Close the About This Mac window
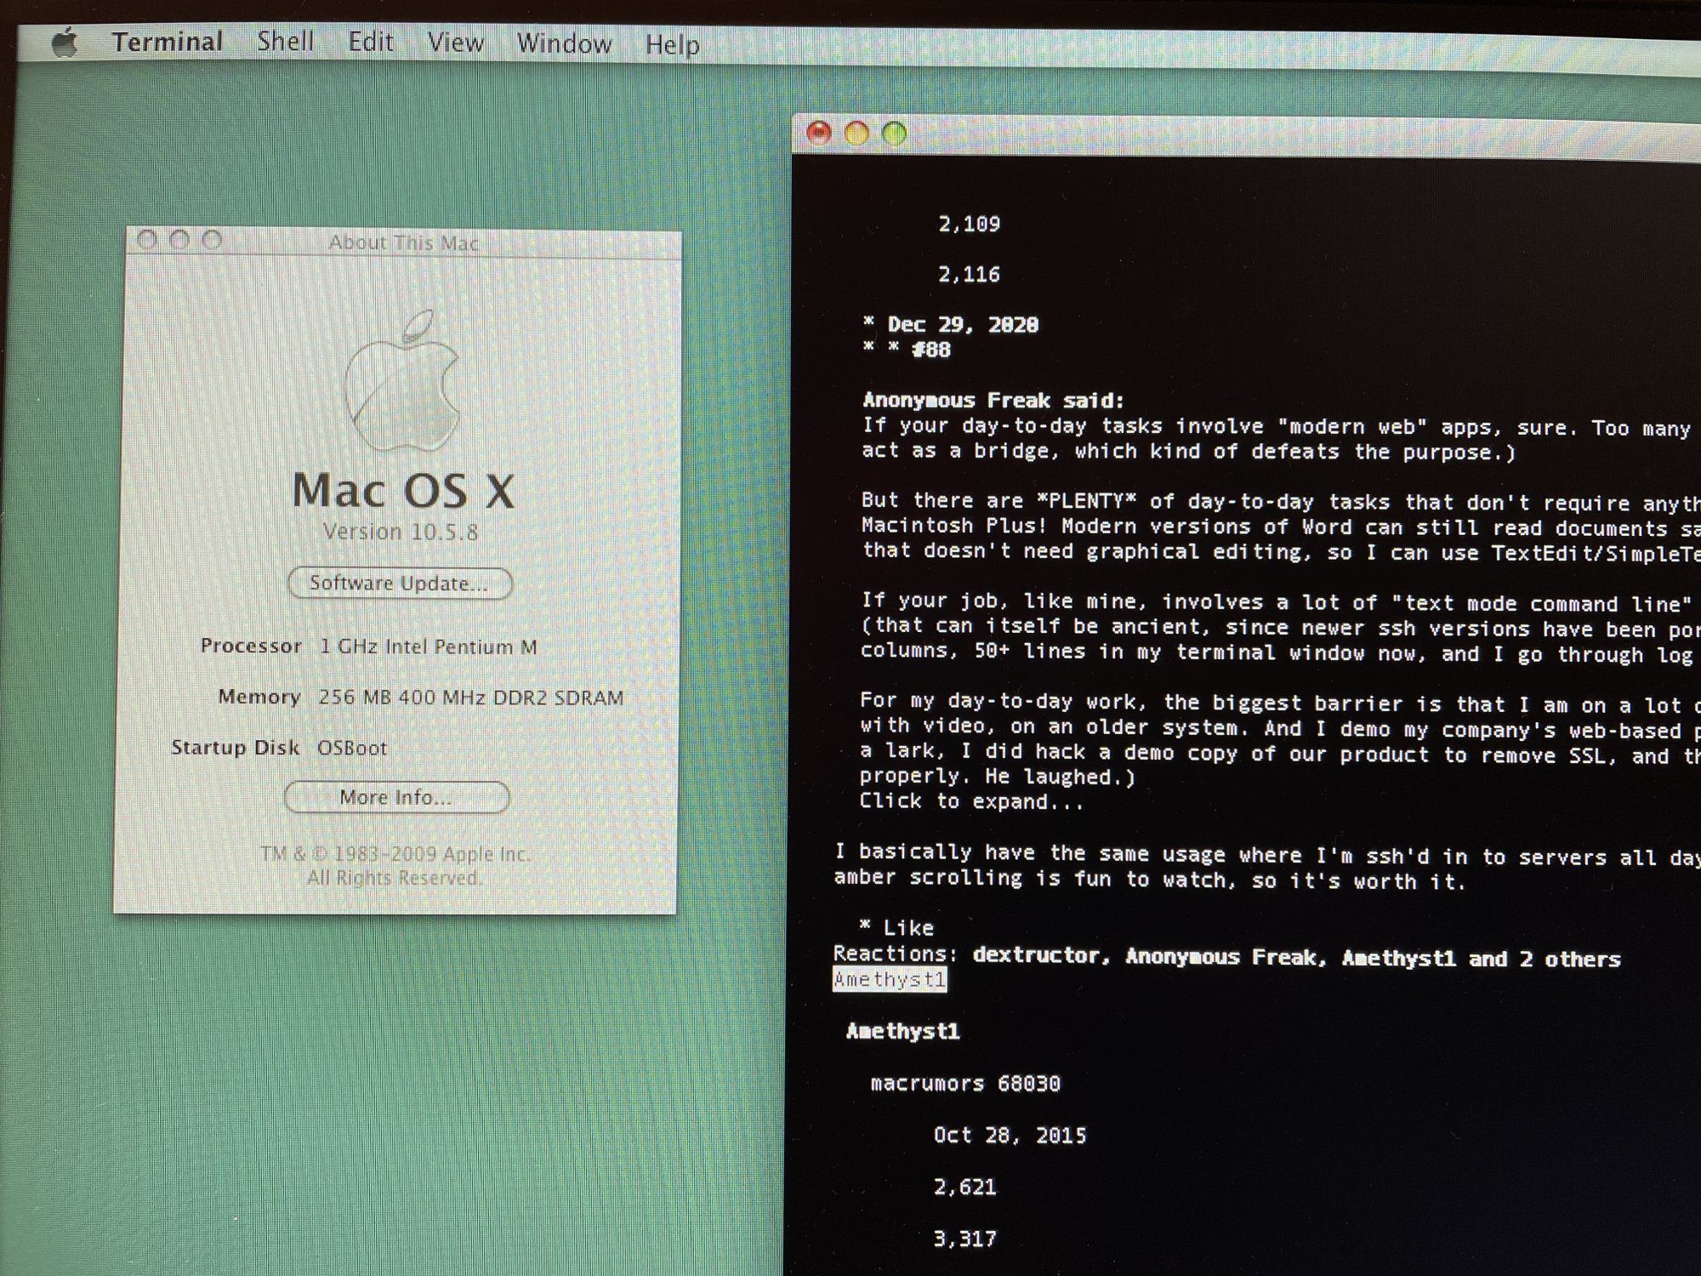The image size is (1701, 1276). tap(147, 240)
